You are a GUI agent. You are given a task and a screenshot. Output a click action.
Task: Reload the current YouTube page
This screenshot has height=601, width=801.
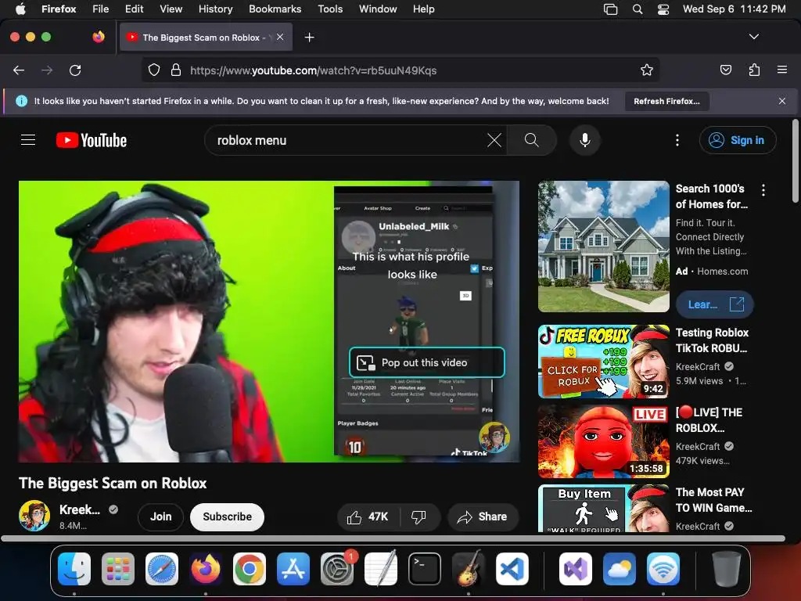75,70
